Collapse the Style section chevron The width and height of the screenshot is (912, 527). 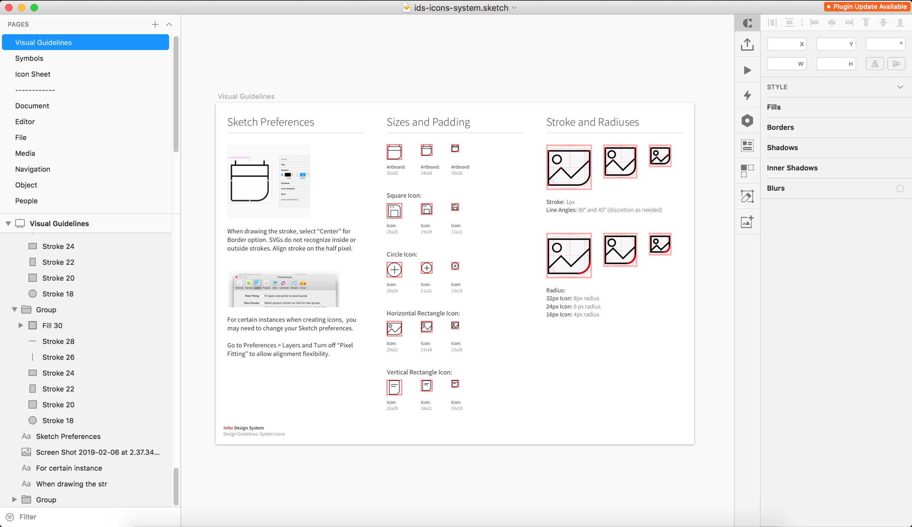tap(900, 87)
